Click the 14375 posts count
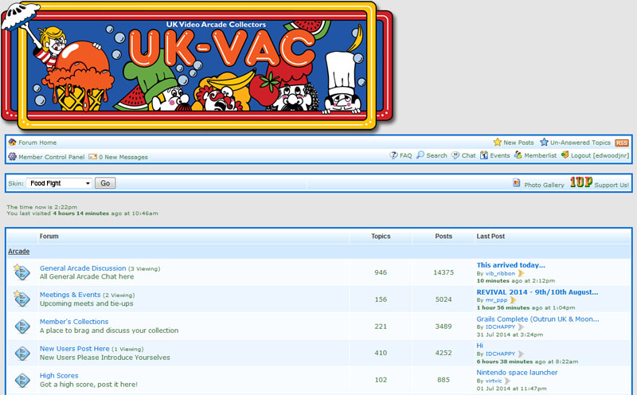Screen dimensions: 637x395 (x=444, y=272)
